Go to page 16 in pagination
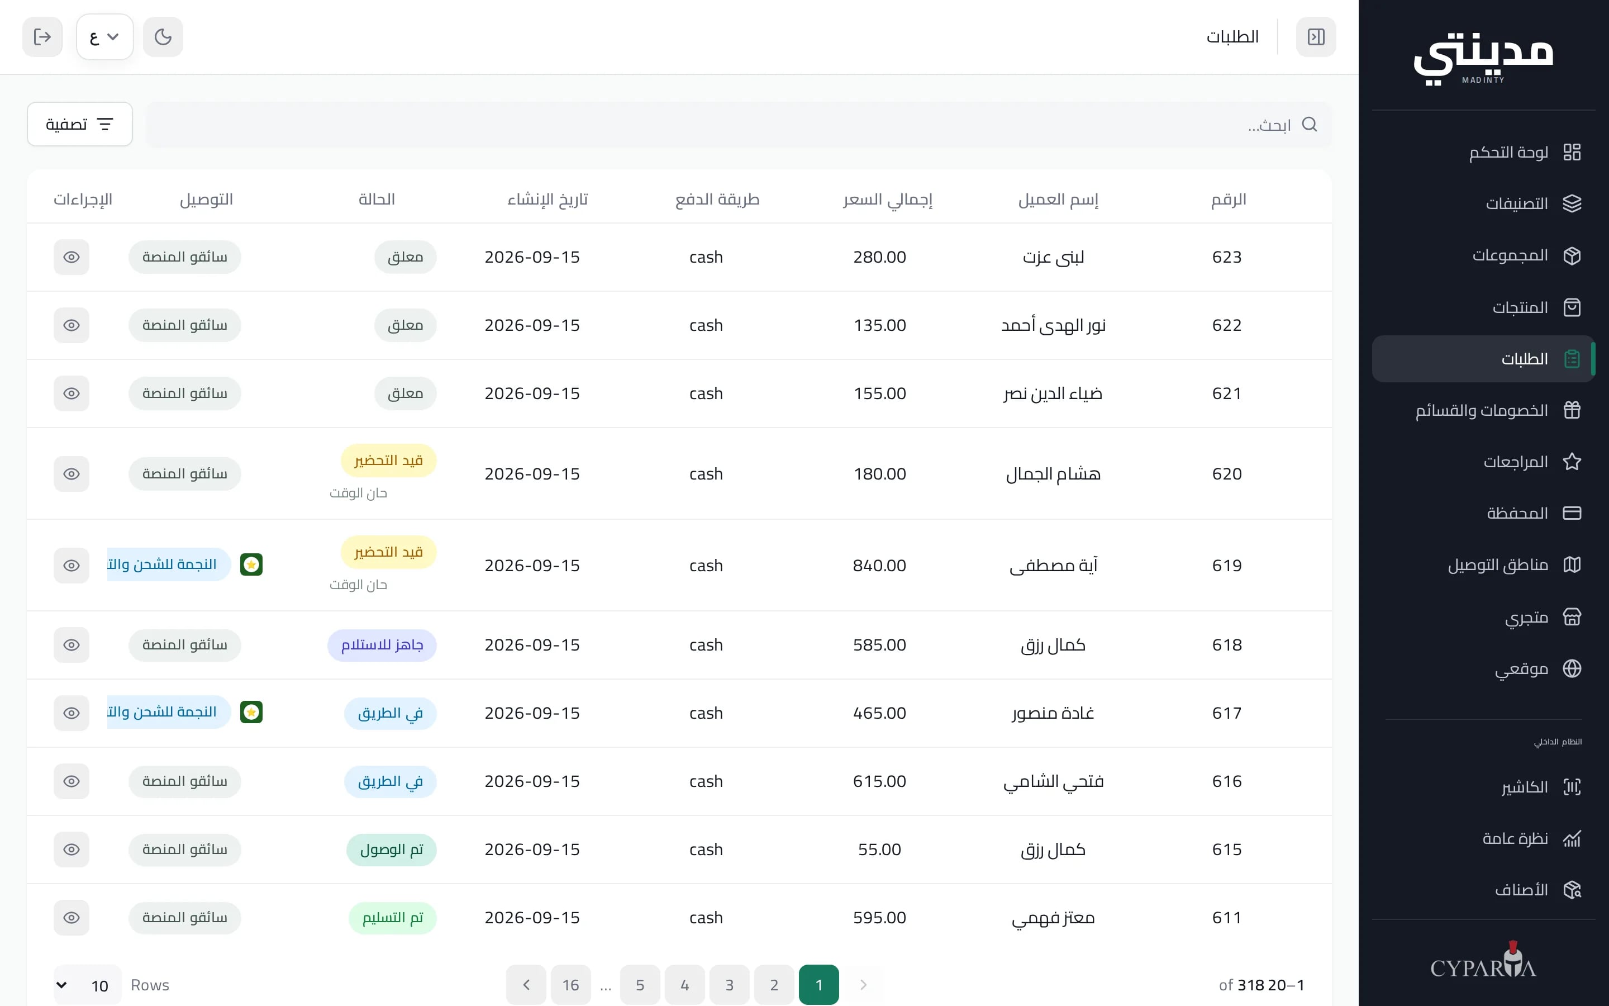 click(570, 985)
